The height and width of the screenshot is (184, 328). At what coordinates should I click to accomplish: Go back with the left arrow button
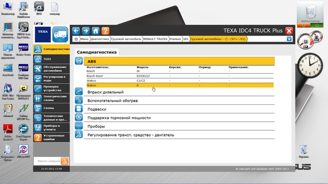76,31
